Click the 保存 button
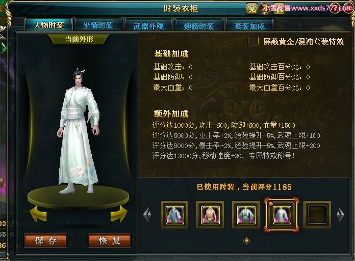Viewport: 355px width, 261px height. [46, 241]
